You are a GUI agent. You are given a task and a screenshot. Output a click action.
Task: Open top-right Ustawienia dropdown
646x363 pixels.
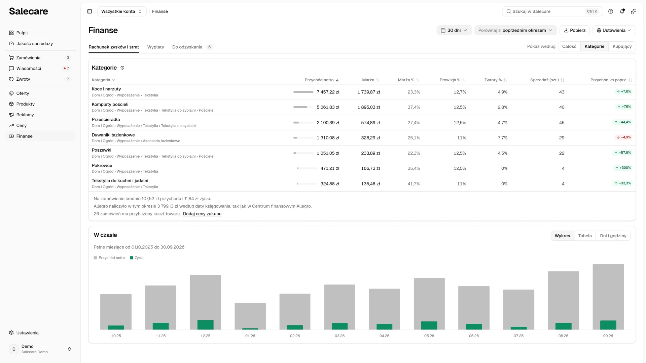614,30
